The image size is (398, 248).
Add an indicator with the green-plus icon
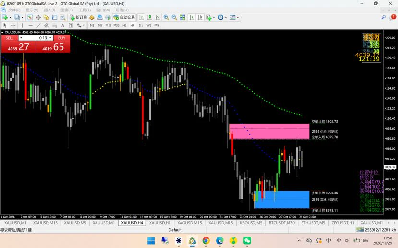[209, 17]
